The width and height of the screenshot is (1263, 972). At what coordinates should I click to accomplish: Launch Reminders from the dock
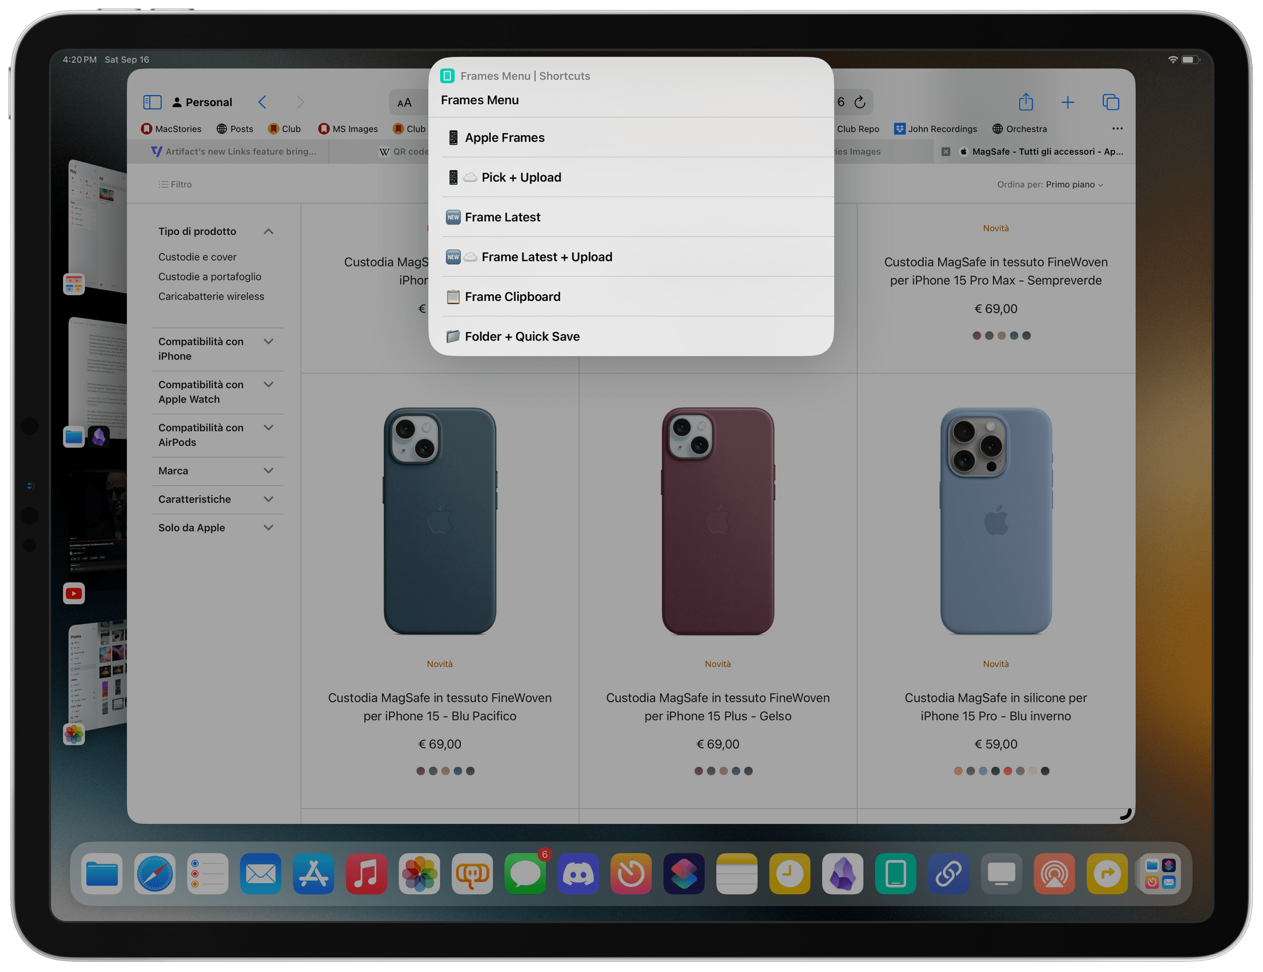click(x=208, y=873)
